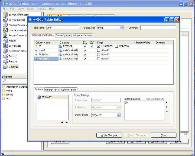Enable ZEROFILL flag for ID column
195x156 pixels.
(x=116, y=46)
